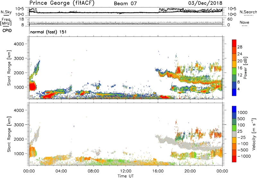257x178 pixels.
Task: Click the "Prince George (fitACF)" plot title
Action: 62,3
